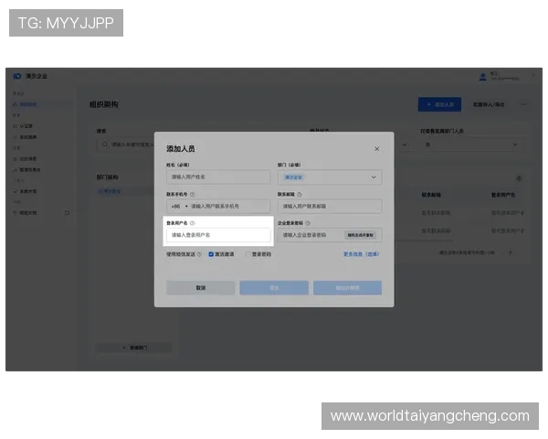Uncheck the 激活邀请 checkbox
548x439 pixels.
coord(212,254)
